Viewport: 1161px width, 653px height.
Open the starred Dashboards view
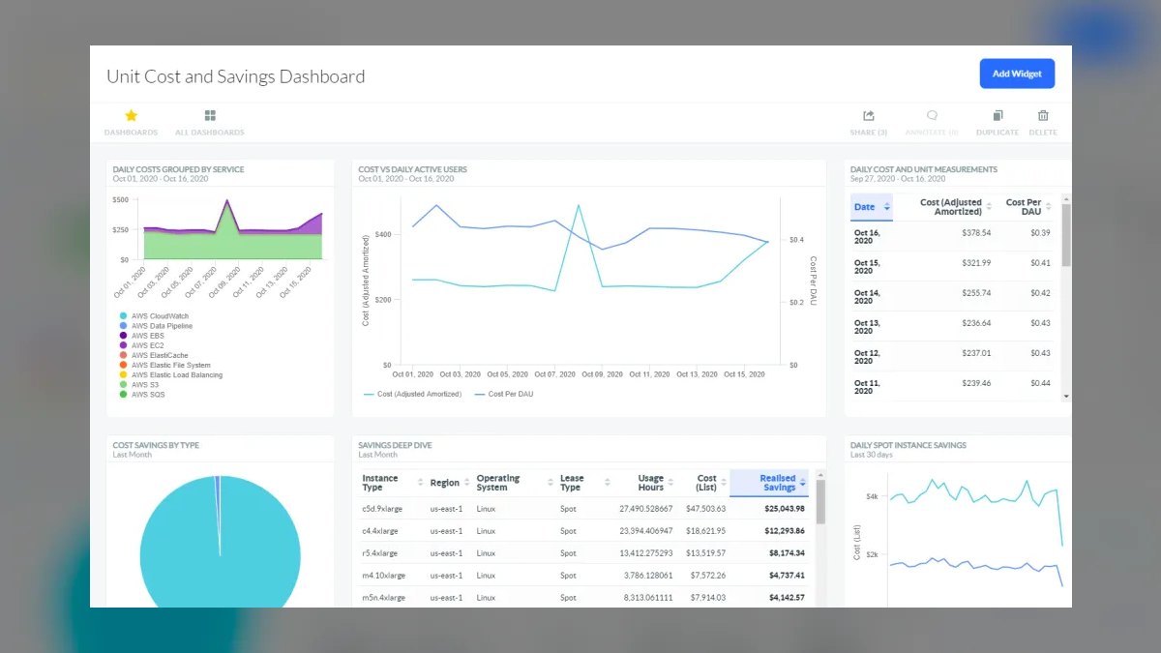click(131, 122)
